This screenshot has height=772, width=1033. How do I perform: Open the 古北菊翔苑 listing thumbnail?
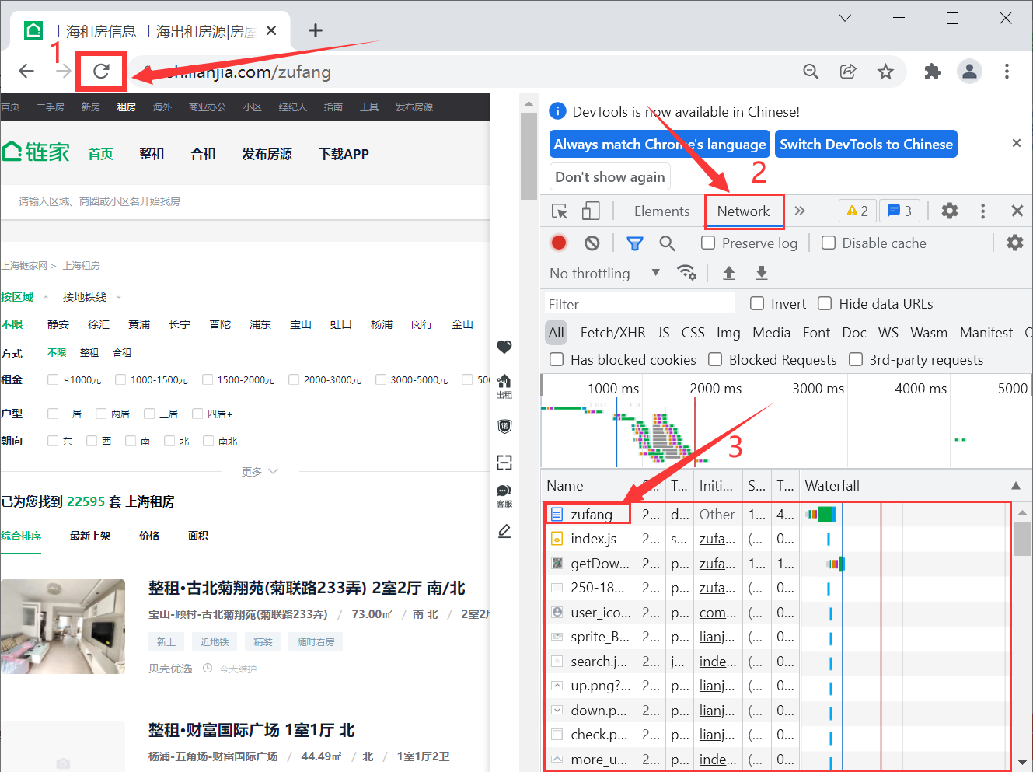pyautogui.click(x=63, y=626)
